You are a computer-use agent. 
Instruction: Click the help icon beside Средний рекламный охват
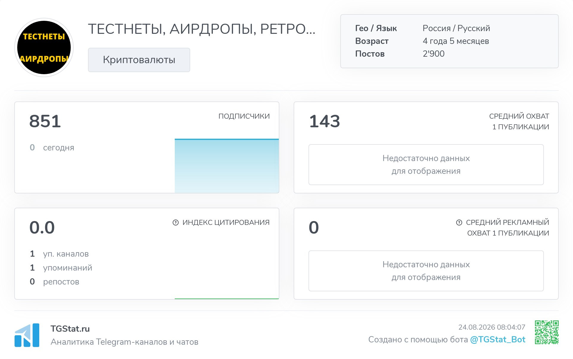(459, 223)
